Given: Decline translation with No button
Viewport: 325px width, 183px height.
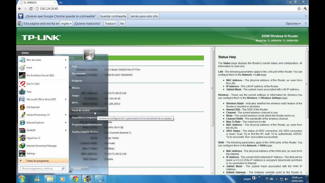Looking at the screenshot, I should point(122,24).
